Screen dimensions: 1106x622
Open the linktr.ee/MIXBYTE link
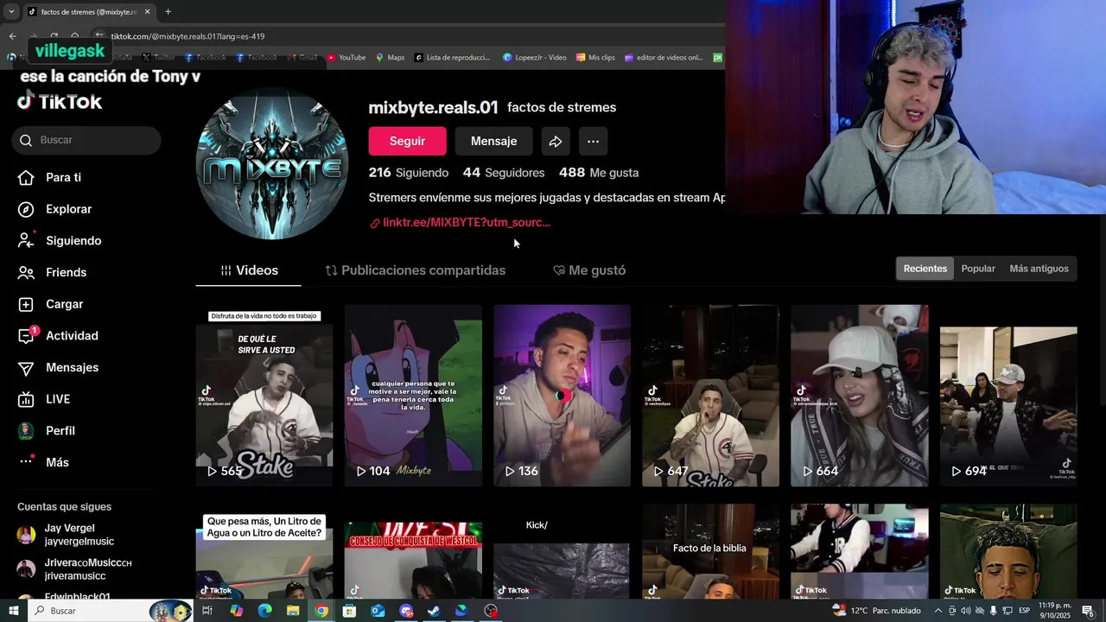coord(460,222)
